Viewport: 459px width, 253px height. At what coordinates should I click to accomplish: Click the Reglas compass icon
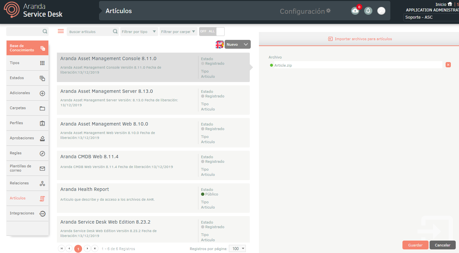click(42, 154)
